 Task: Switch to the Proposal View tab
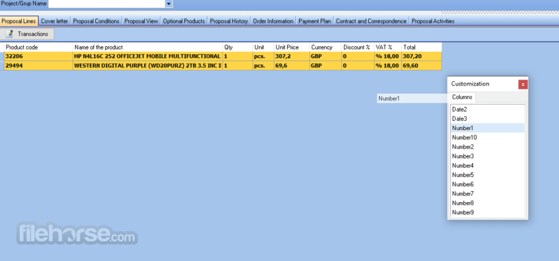141,21
